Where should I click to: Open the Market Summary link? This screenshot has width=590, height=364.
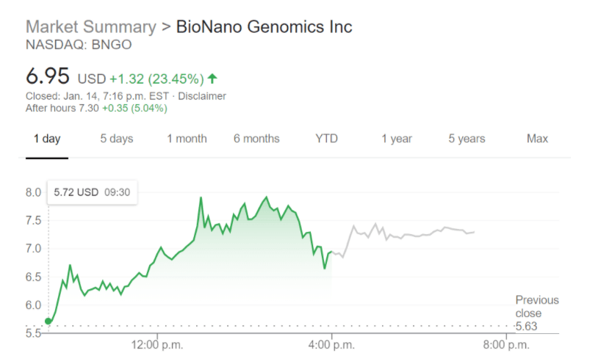click(90, 27)
